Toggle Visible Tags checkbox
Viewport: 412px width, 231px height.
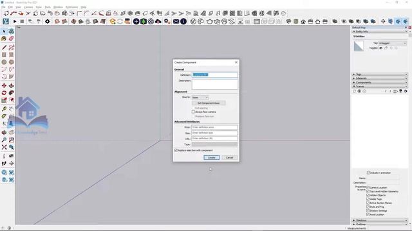tap(368, 199)
